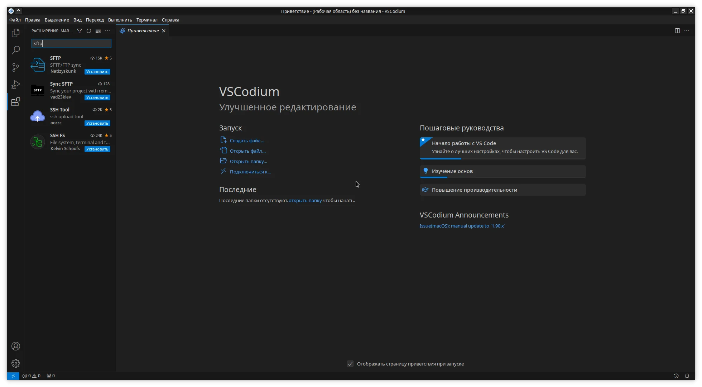Screen dimensions: 702x387
Task: Toggle show welcome page on startup checkbox
Action: tap(350, 364)
